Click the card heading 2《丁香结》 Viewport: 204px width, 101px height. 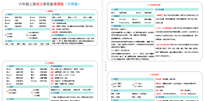[49, 63]
